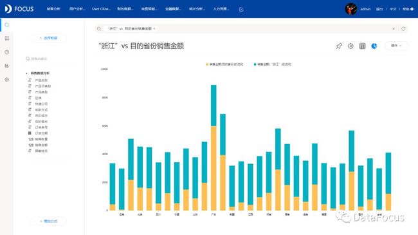
Task: Open the User Clust... nav tab
Action: (102, 9)
